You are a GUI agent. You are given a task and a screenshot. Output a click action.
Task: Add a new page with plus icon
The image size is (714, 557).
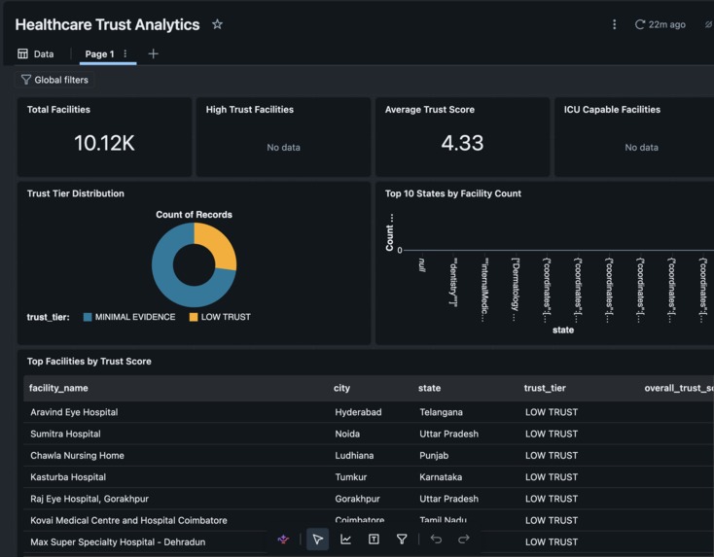[154, 53]
